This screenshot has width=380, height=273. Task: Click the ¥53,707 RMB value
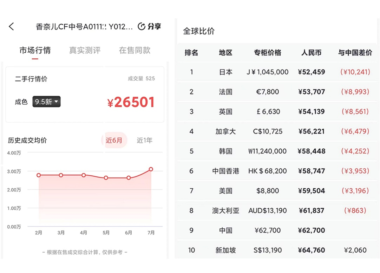[312, 92]
